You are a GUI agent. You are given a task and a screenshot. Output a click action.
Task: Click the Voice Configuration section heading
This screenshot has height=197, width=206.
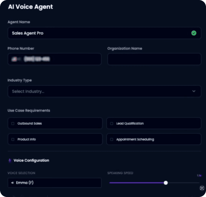coord(31,161)
